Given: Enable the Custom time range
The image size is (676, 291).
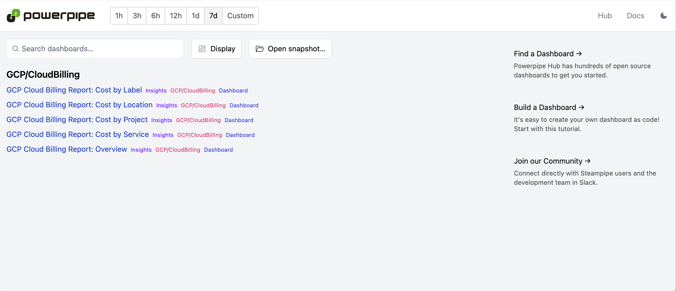Looking at the screenshot, I should tap(240, 16).
